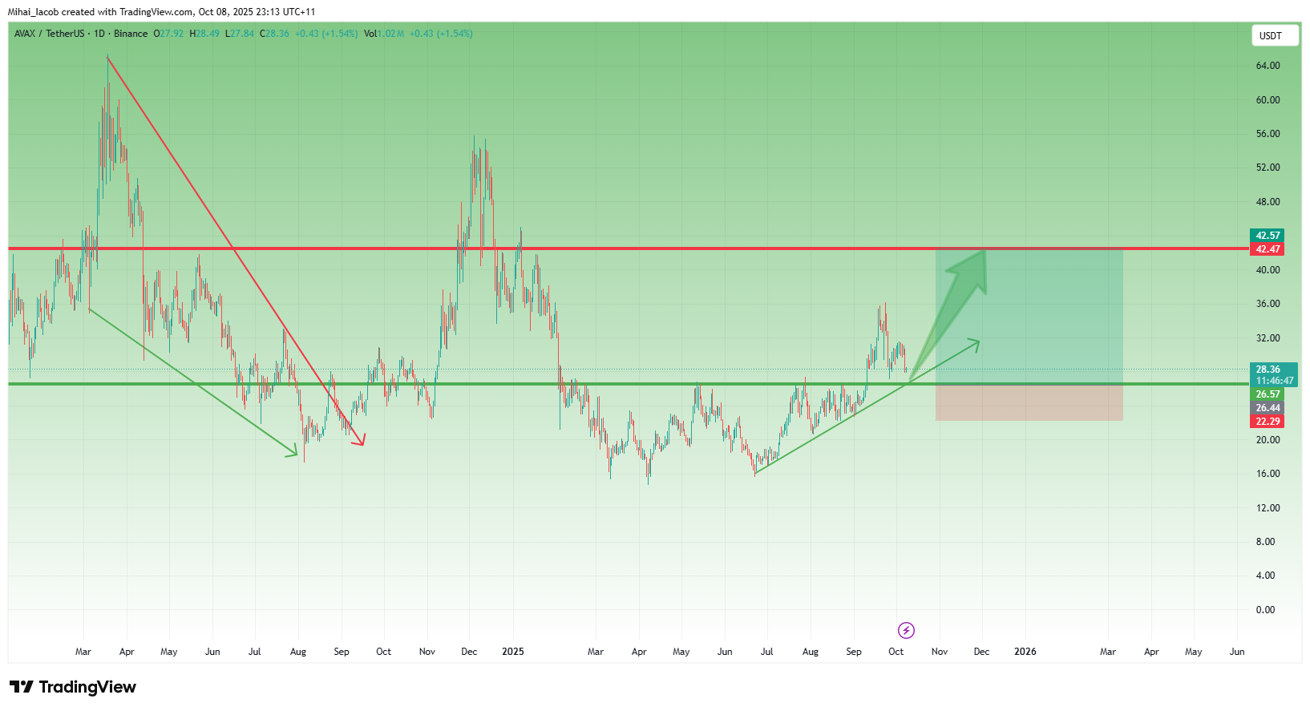Viewport: 1310px width, 711px height.
Task: Click the gray 26.44 price label
Action: click(x=1267, y=408)
